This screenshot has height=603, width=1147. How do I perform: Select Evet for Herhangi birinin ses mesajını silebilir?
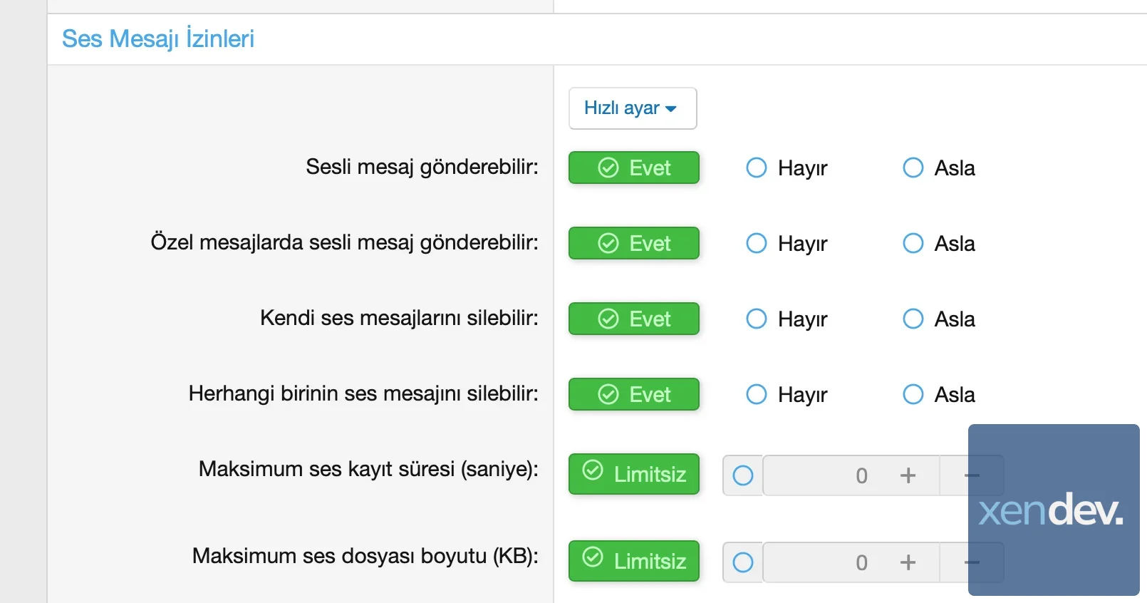click(633, 394)
